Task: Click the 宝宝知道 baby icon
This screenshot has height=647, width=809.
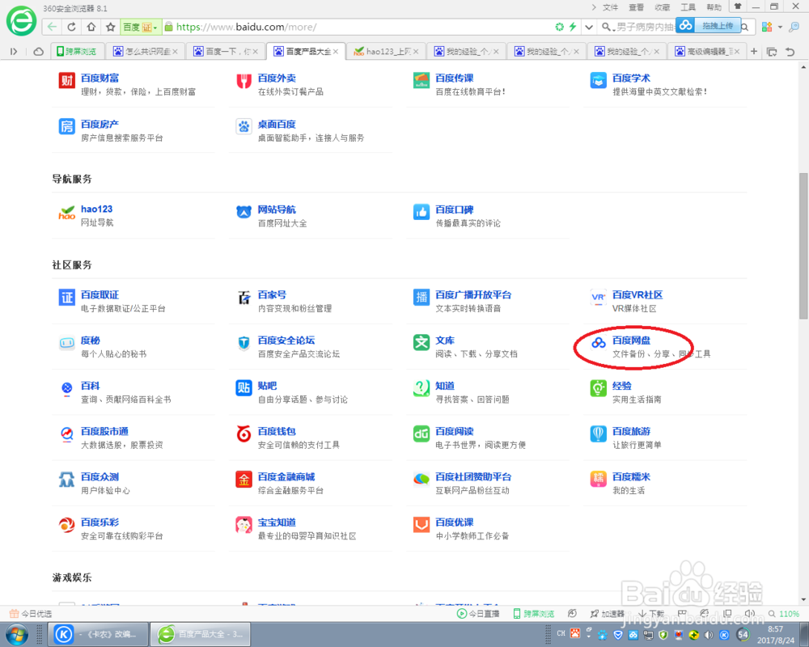Action: (244, 525)
